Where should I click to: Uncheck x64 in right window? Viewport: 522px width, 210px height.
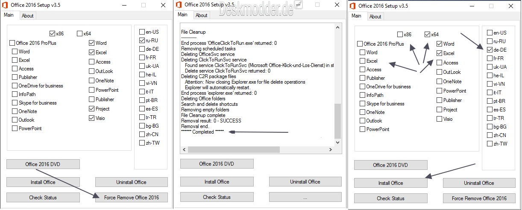(428, 35)
